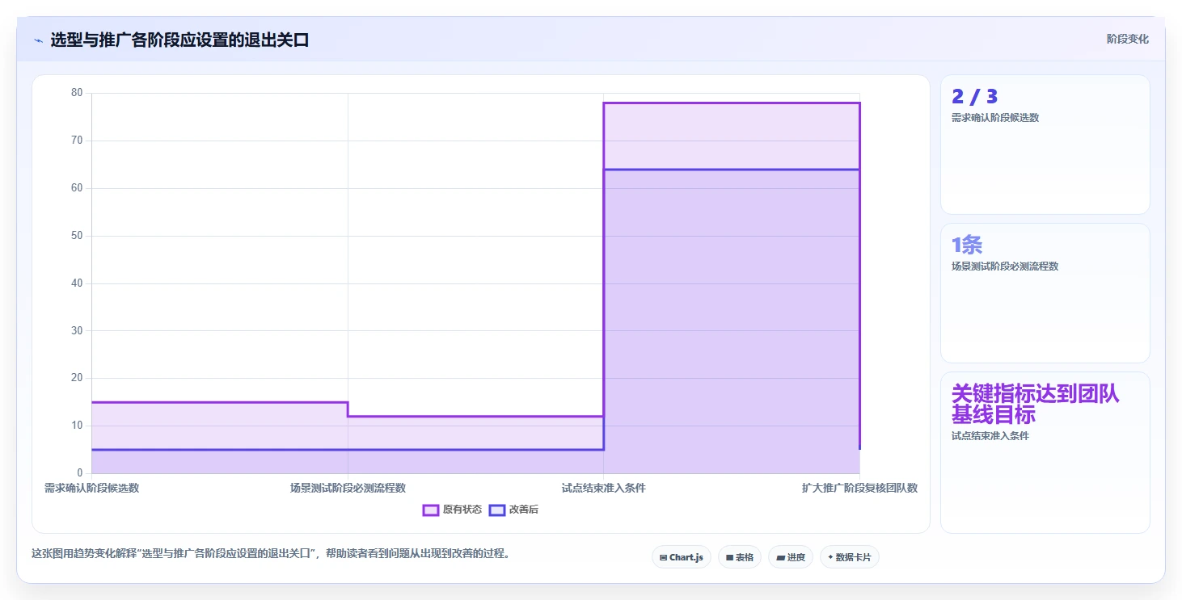Image resolution: width=1182 pixels, height=600 pixels.
Task: Open the 关键指标达到团队基线目标 card
Action: (1045, 452)
